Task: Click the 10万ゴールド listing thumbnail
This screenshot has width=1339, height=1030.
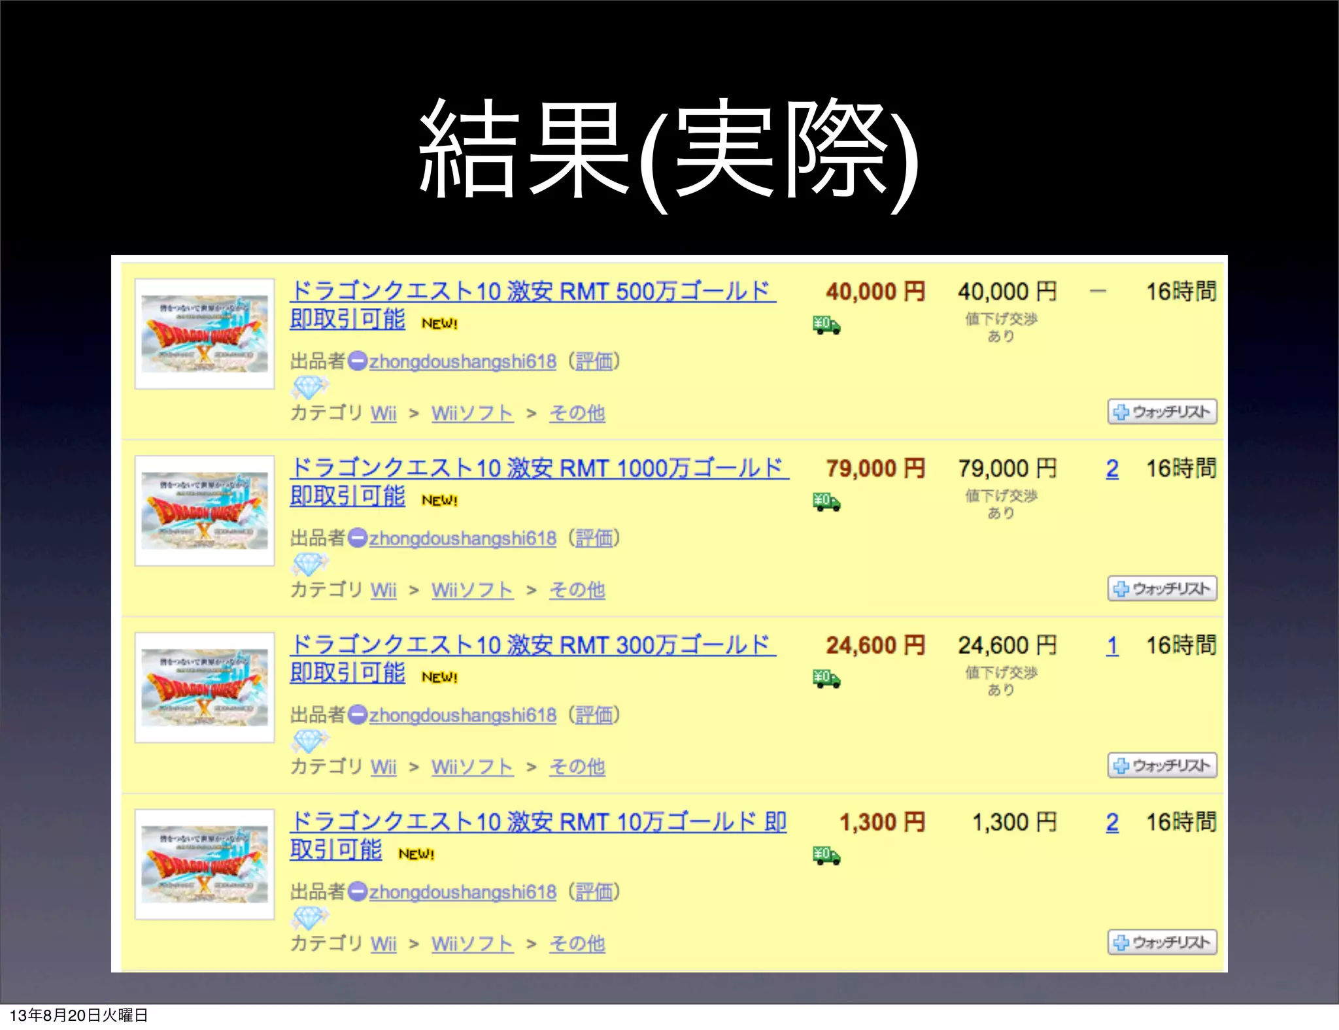Action: point(205,864)
